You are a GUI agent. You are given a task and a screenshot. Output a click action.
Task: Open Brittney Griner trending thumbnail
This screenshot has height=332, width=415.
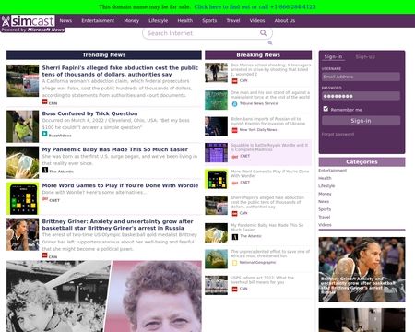[x=23, y=234]
